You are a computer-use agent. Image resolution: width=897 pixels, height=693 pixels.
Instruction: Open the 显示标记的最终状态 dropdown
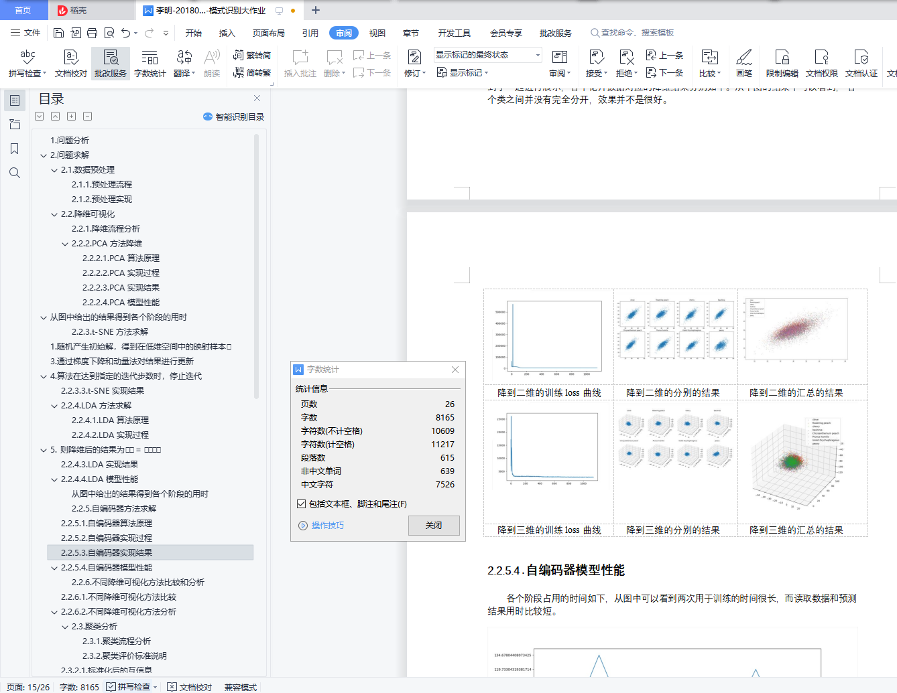[x=487, y=55]
